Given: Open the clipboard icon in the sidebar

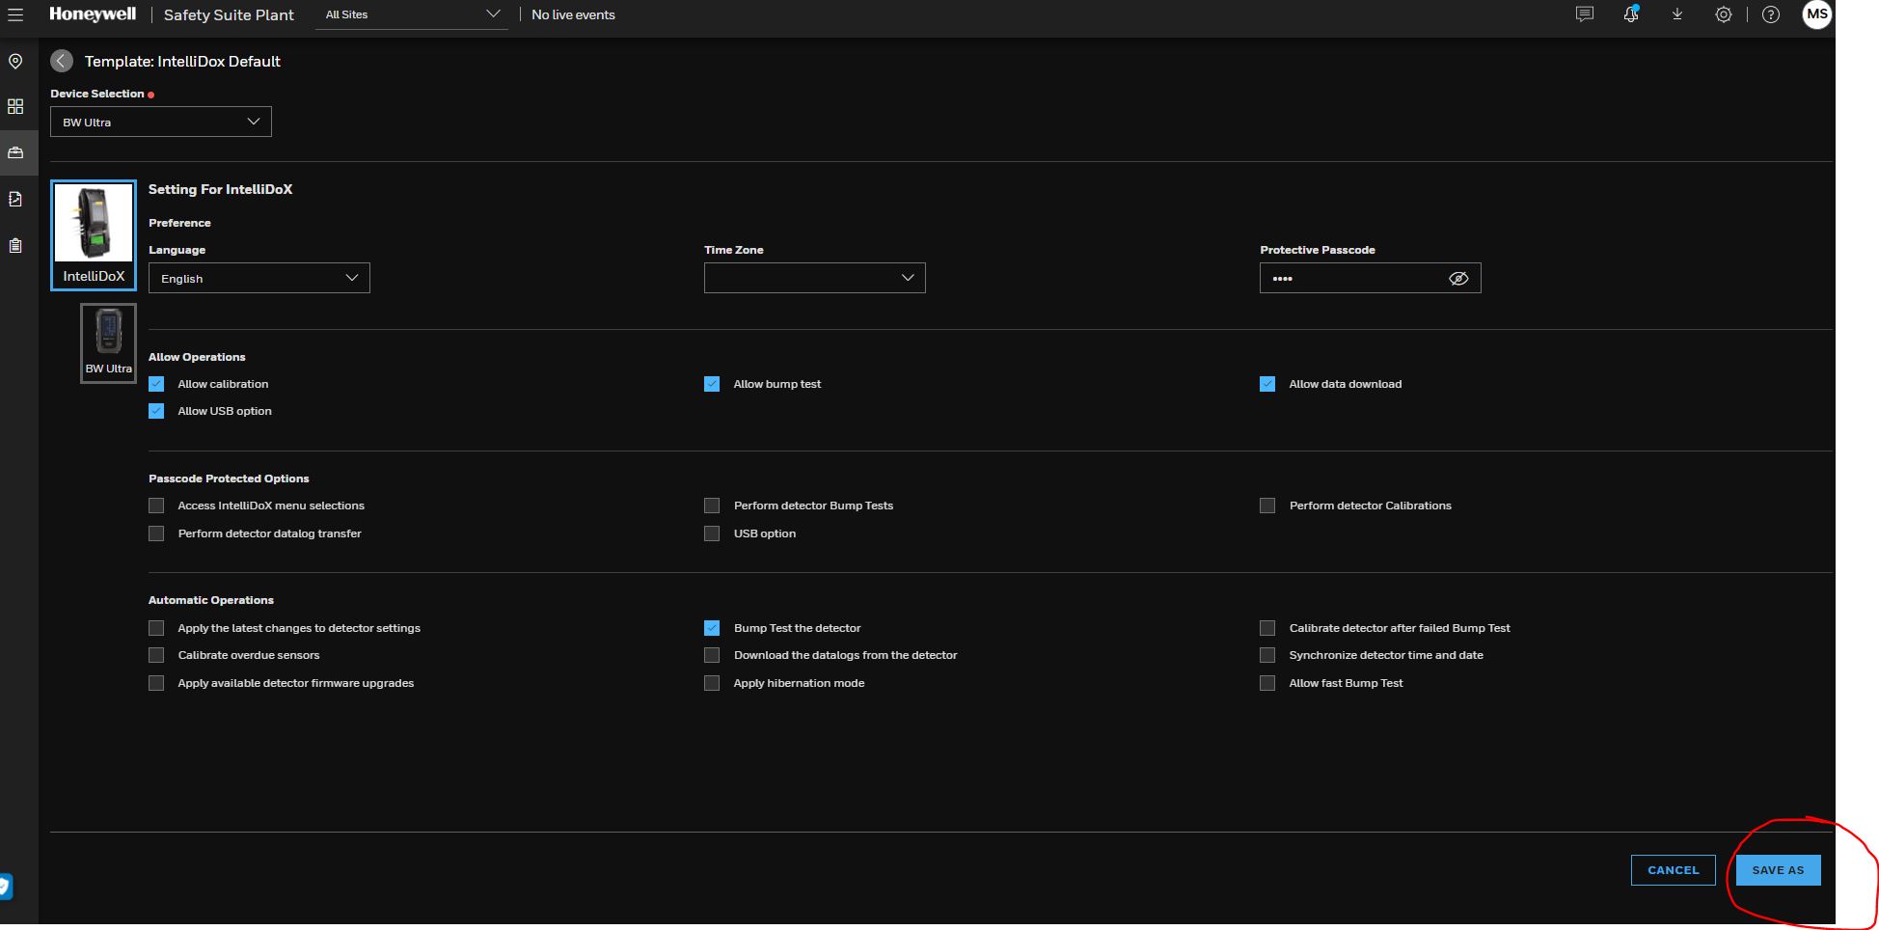Looking at the screenshot, I should pyautogui.click(x=15, y=244).
